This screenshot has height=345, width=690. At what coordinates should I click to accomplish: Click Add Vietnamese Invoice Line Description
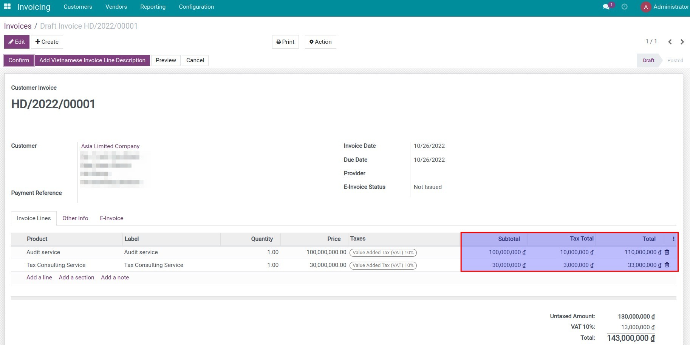(x=92, y=60)
